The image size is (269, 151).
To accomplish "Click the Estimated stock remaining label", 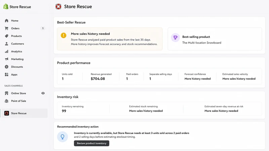I will click(143, 106).
